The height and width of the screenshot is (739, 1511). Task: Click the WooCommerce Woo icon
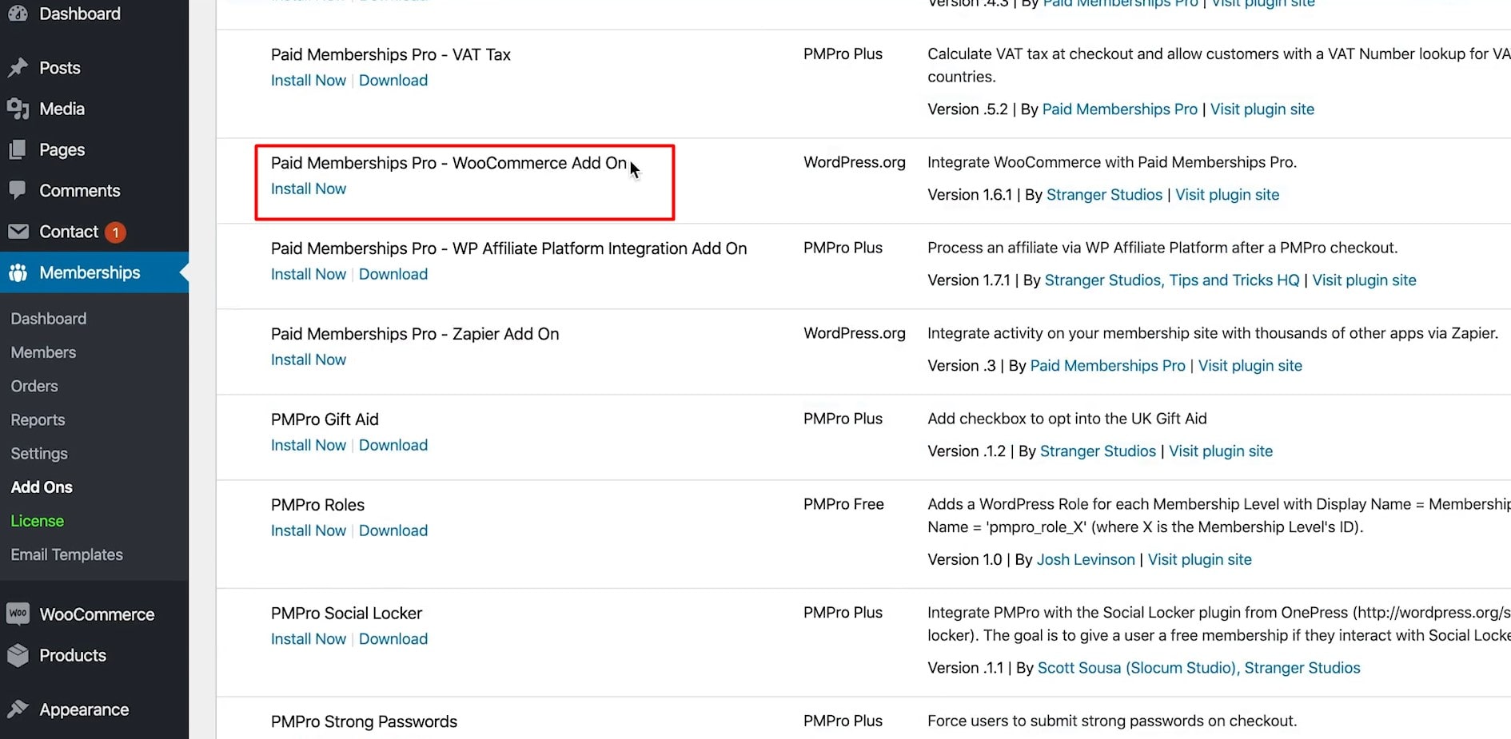18,614
